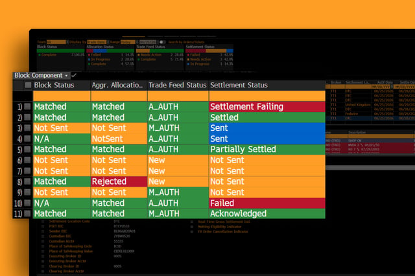Click the checkmark next to Block Component
Viewport: 415px width, 276px height.
[74, 75]
